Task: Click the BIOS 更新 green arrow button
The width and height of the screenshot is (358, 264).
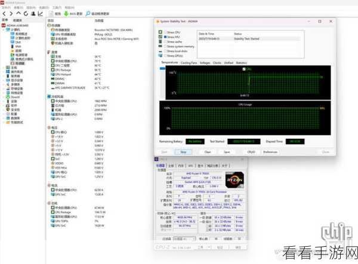Action: click(x=73, y=14)
